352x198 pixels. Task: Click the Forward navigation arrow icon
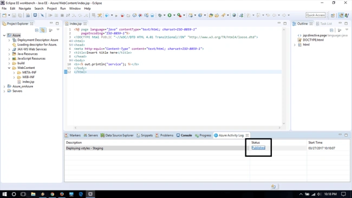pos(284,15)
